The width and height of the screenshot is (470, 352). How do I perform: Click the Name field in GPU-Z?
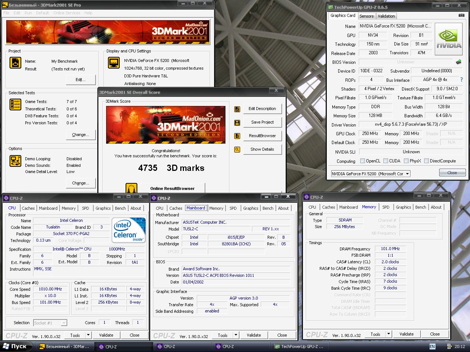click(395, 26)
